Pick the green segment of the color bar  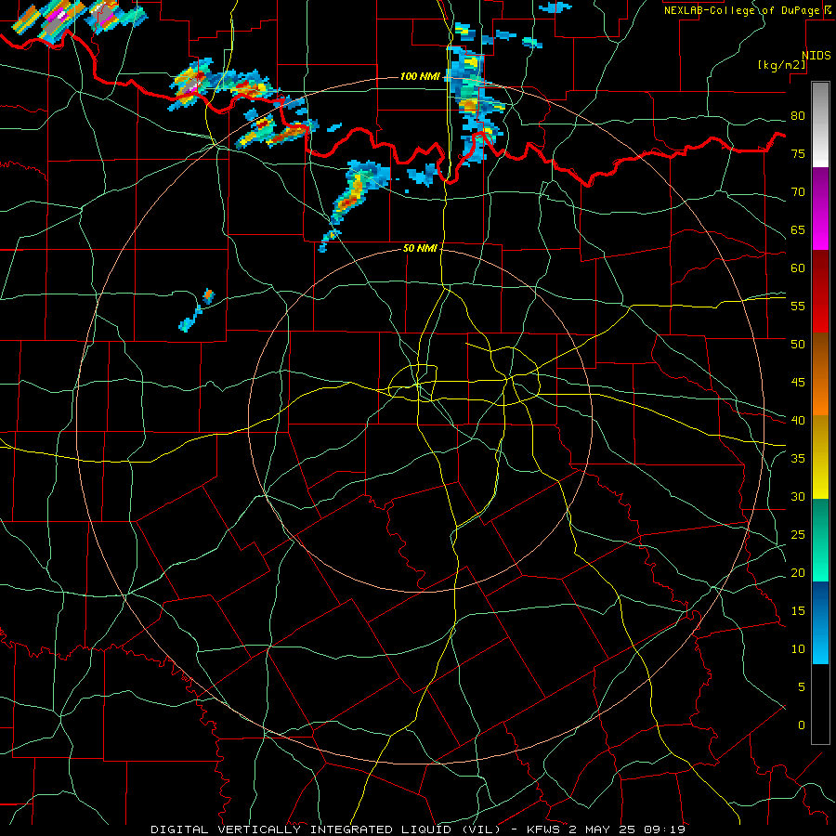pyautogui.click(x=820, y=540)
